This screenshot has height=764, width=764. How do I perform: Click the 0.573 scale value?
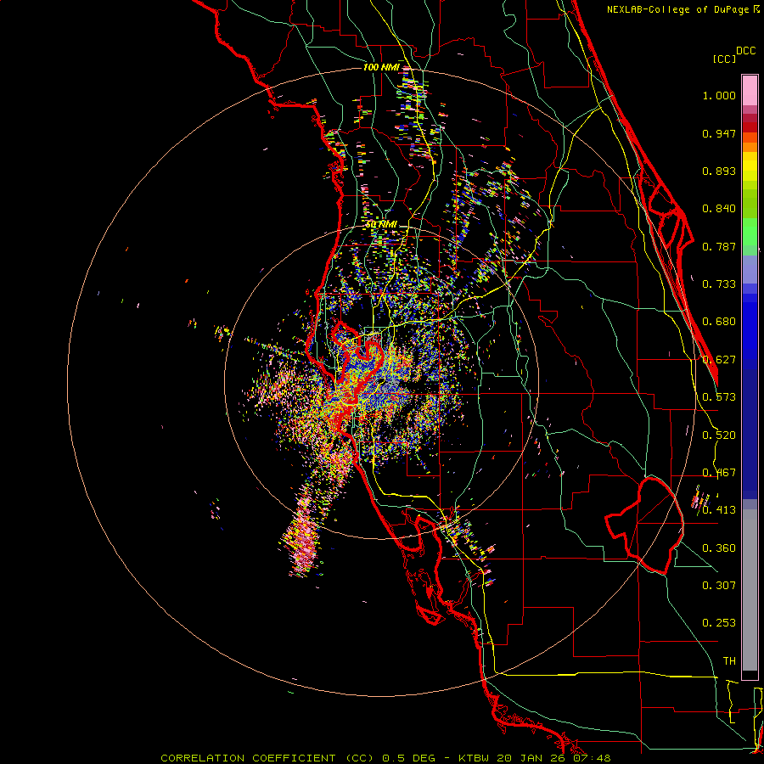(719, 397)
